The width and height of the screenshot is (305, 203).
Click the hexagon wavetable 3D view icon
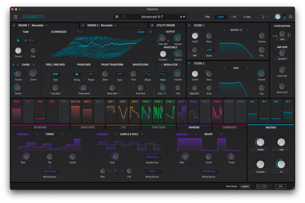(x=151, y=32)
